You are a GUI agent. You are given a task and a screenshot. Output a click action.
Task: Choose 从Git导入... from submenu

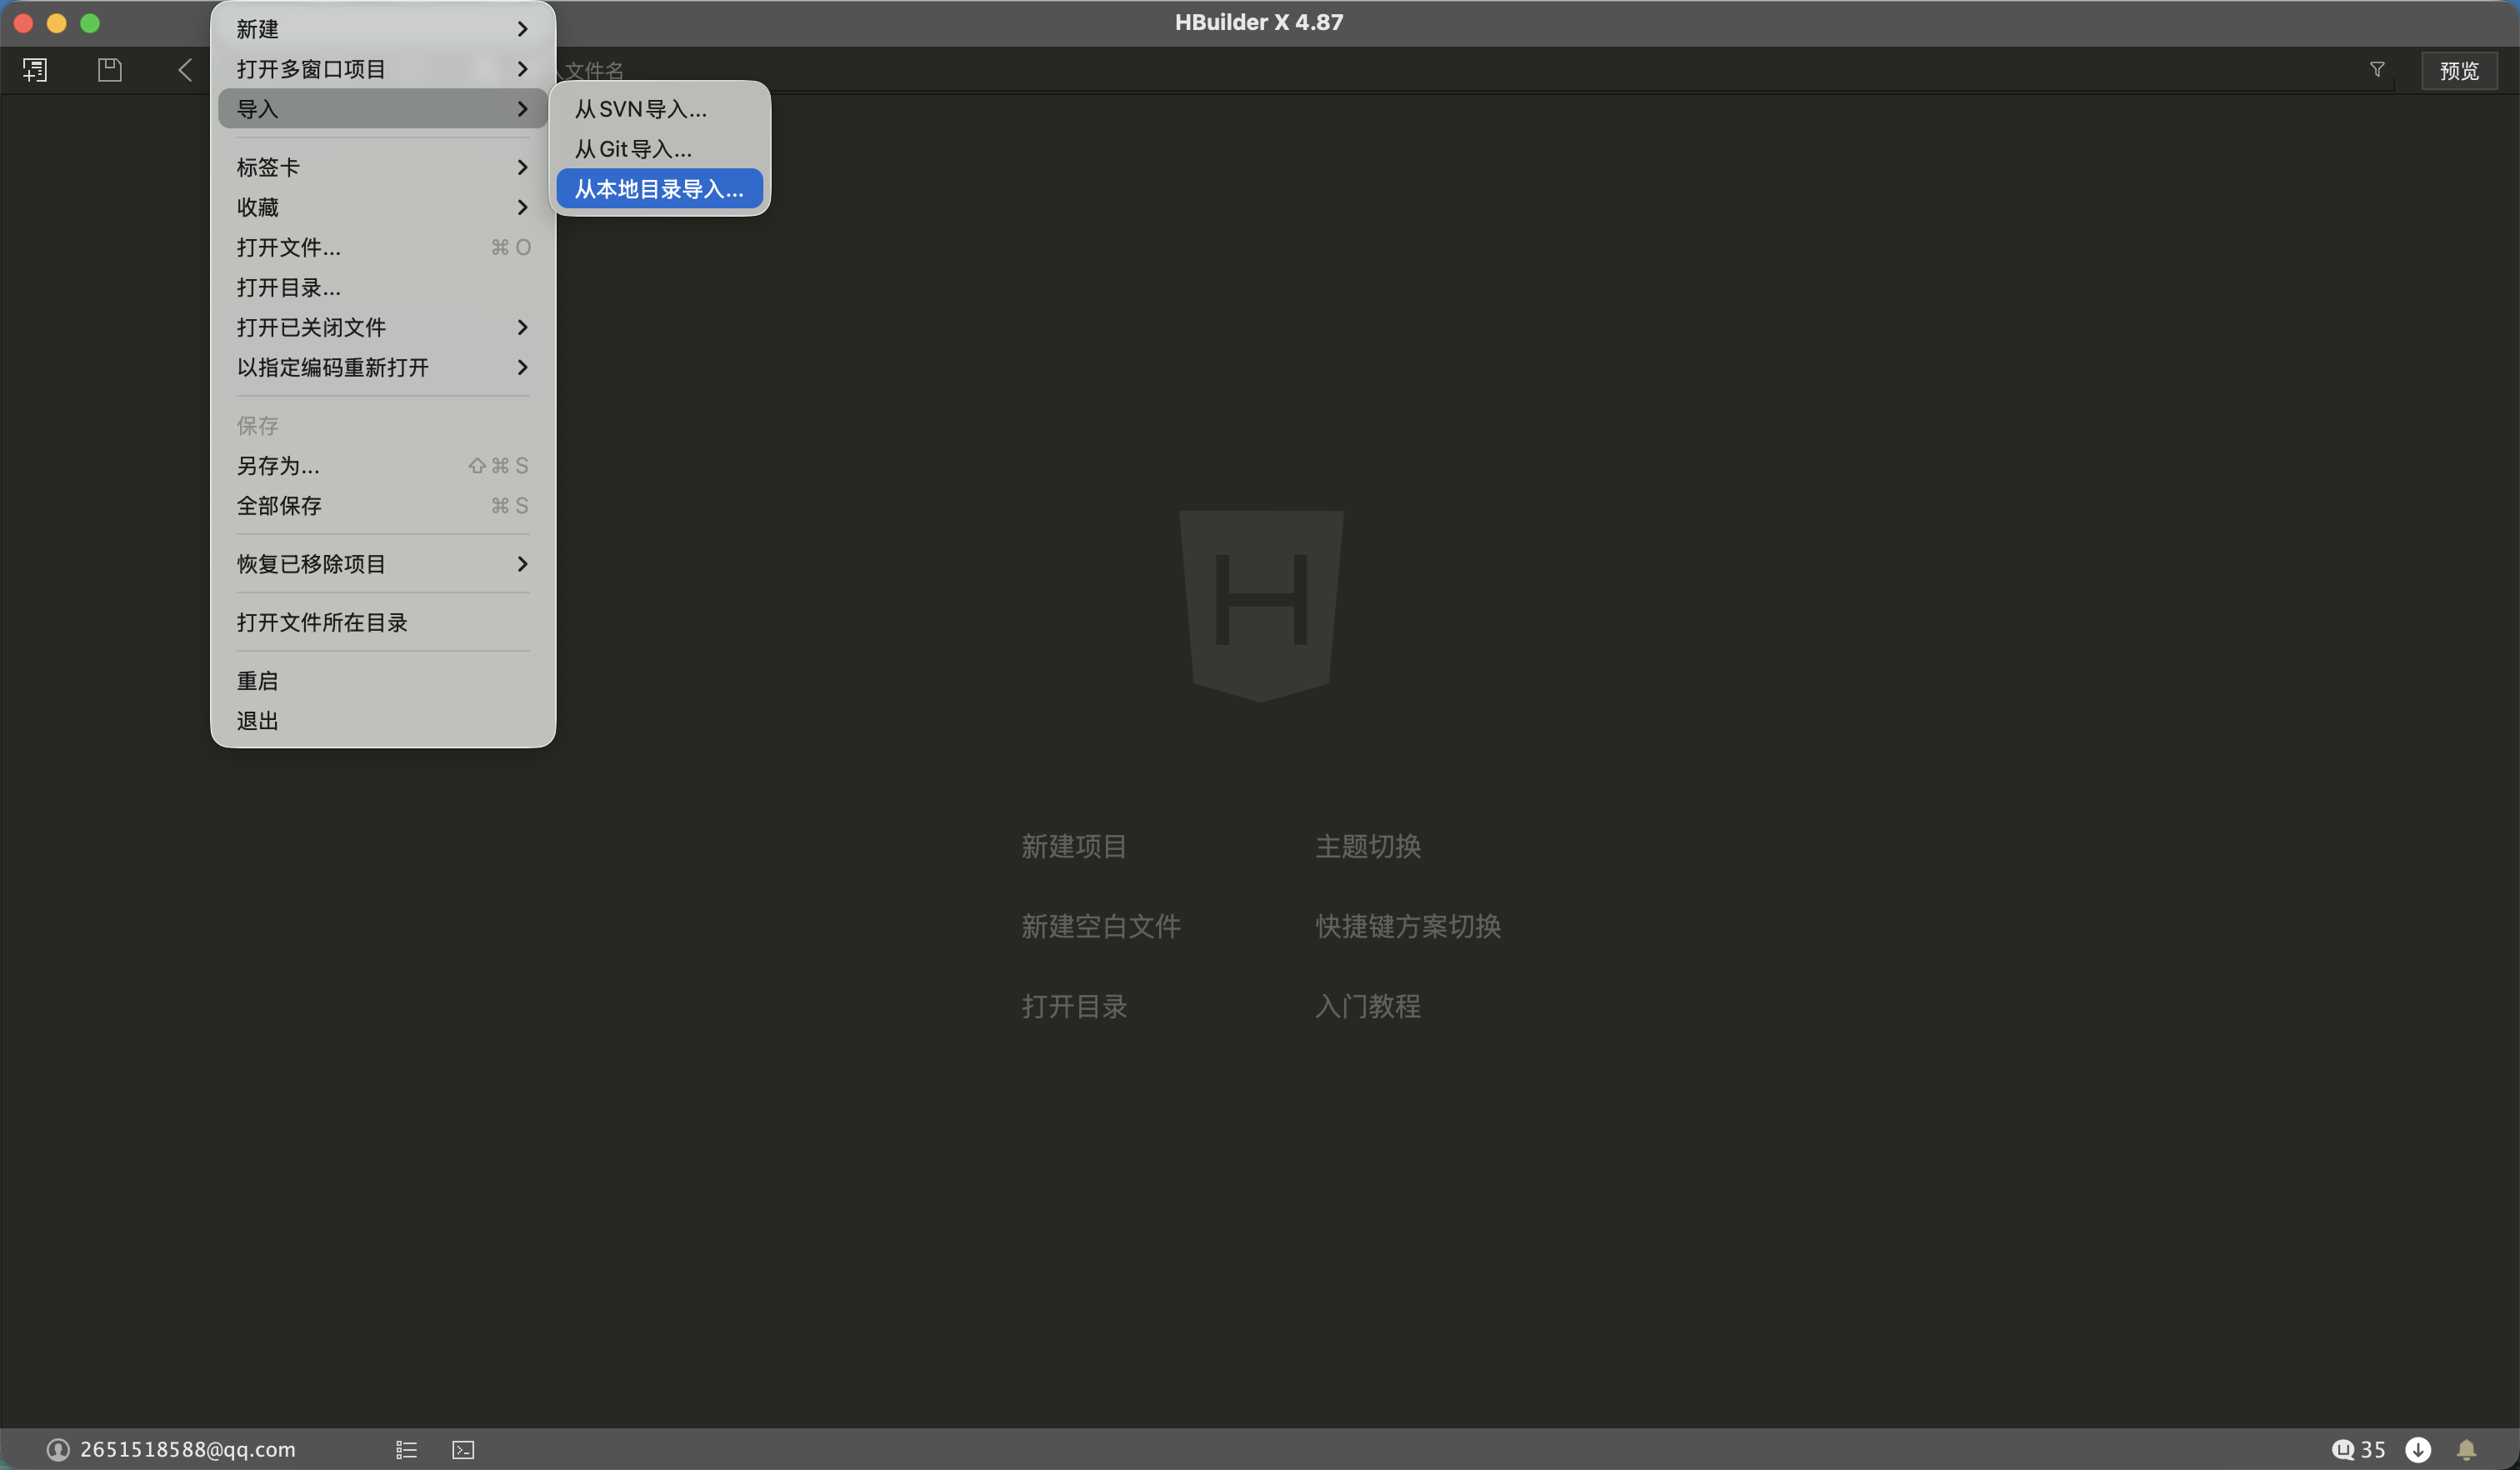pyautogui.click(x=633, y=149)
